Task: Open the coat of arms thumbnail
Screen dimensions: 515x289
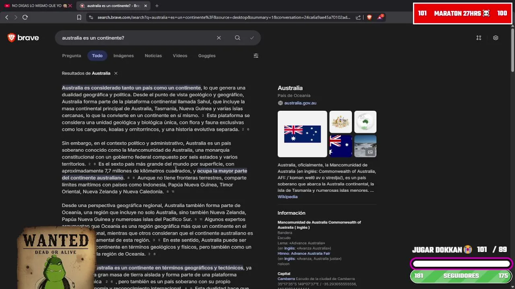Action: coord(341,122)
